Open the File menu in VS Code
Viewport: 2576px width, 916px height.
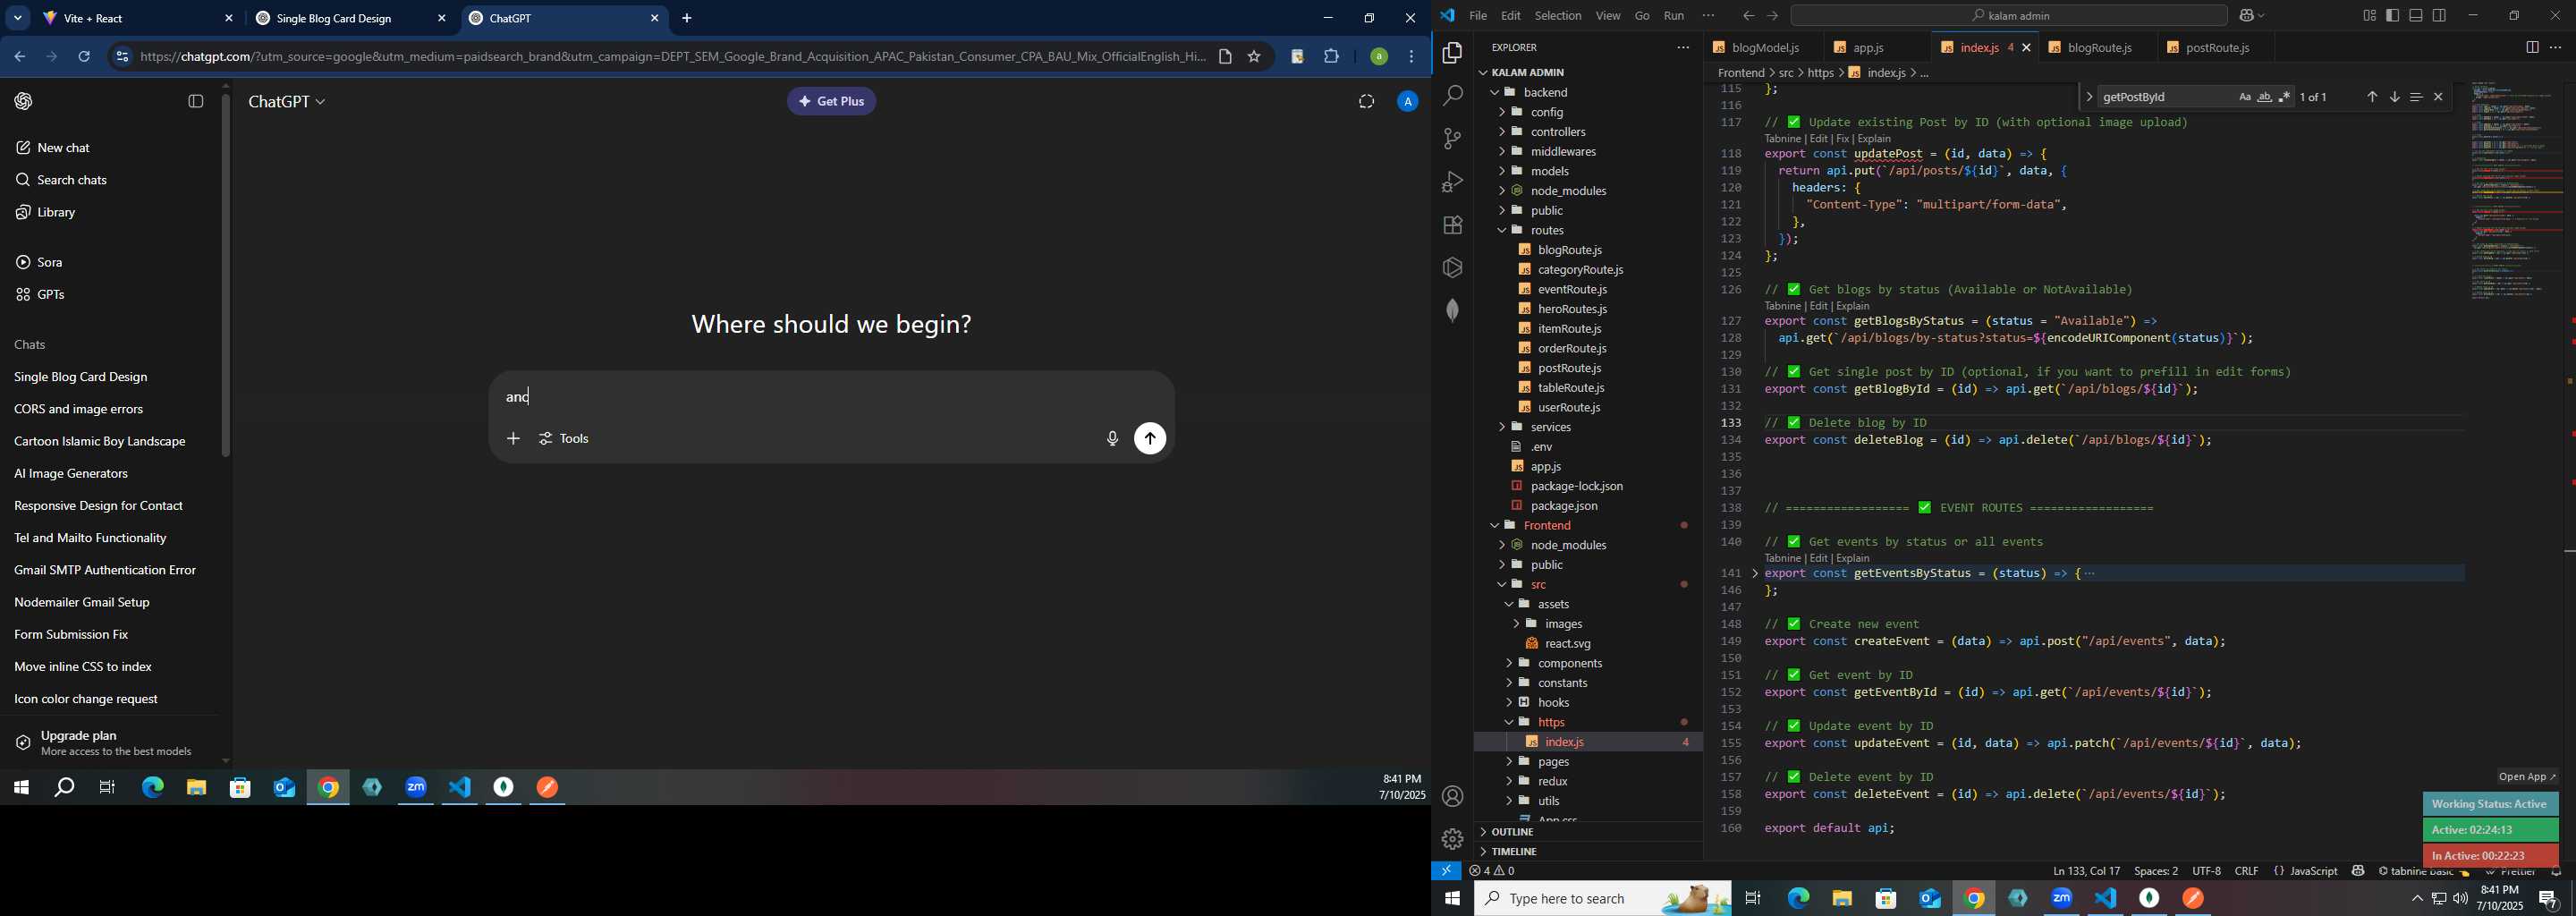[x=1477, y=16]
